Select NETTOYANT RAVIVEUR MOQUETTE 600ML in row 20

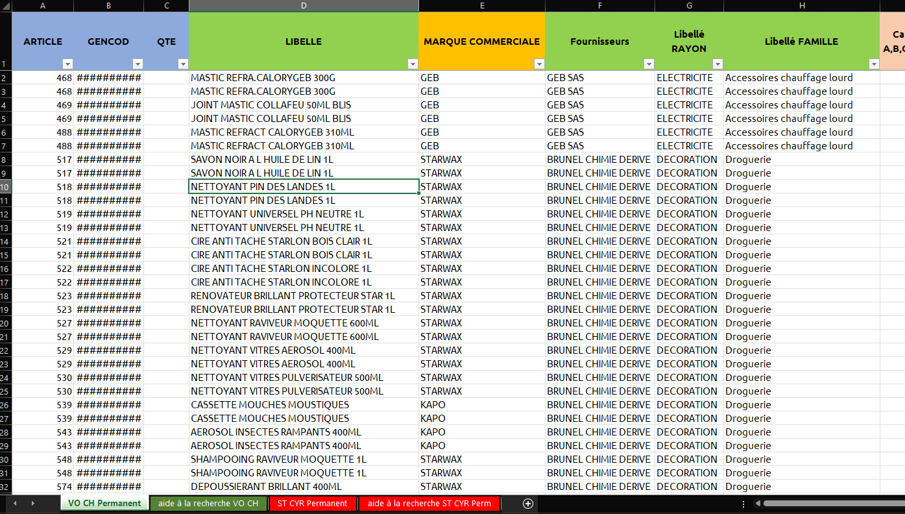pyautogui.click(x=304, y=323)
